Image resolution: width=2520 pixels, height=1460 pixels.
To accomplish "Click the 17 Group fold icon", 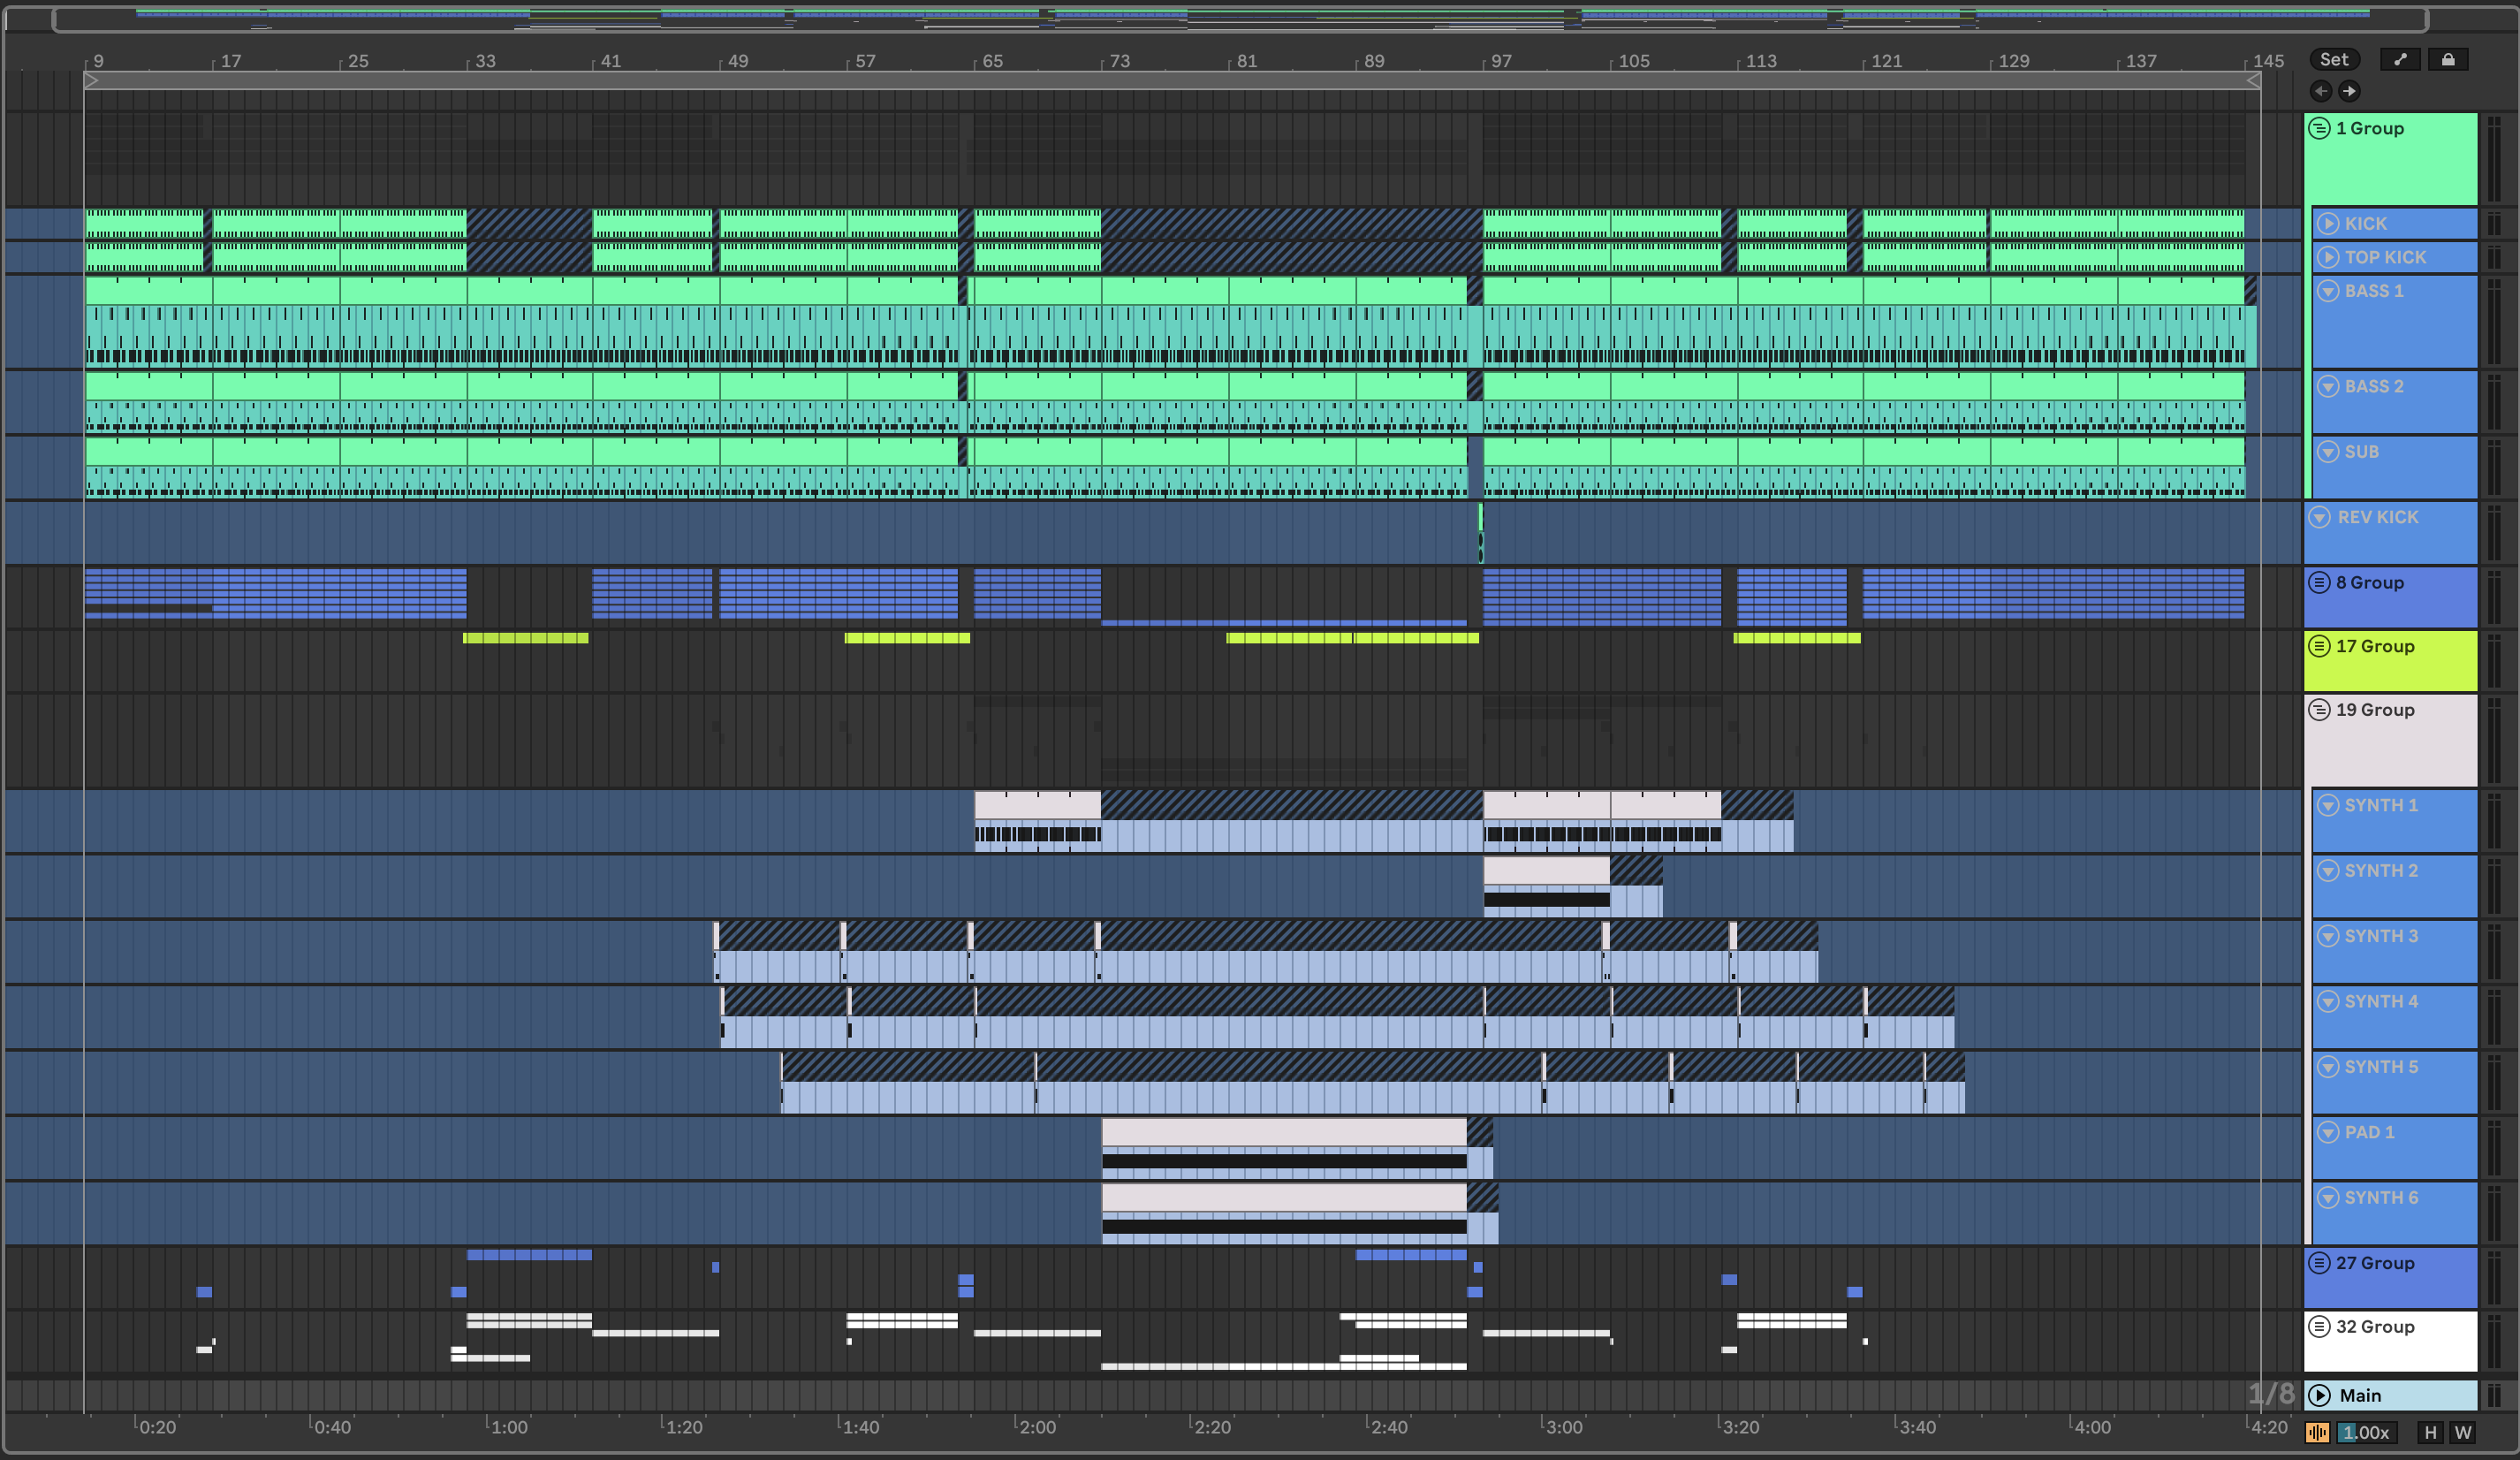I will click(2319, 646).
